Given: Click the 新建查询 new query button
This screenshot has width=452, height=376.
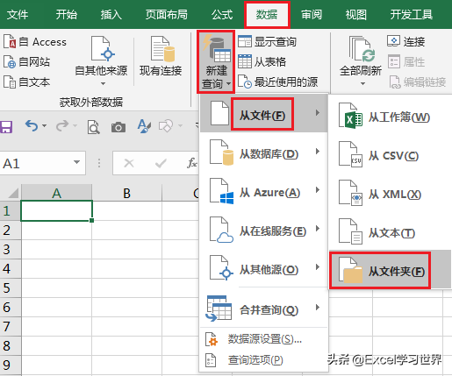Looking at the screenshot, I should 216,62.
